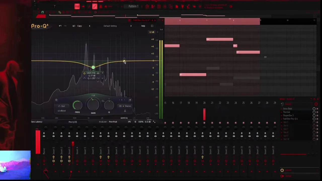
Task: Go to the previous Pro-Q preset
Action: 90,26
